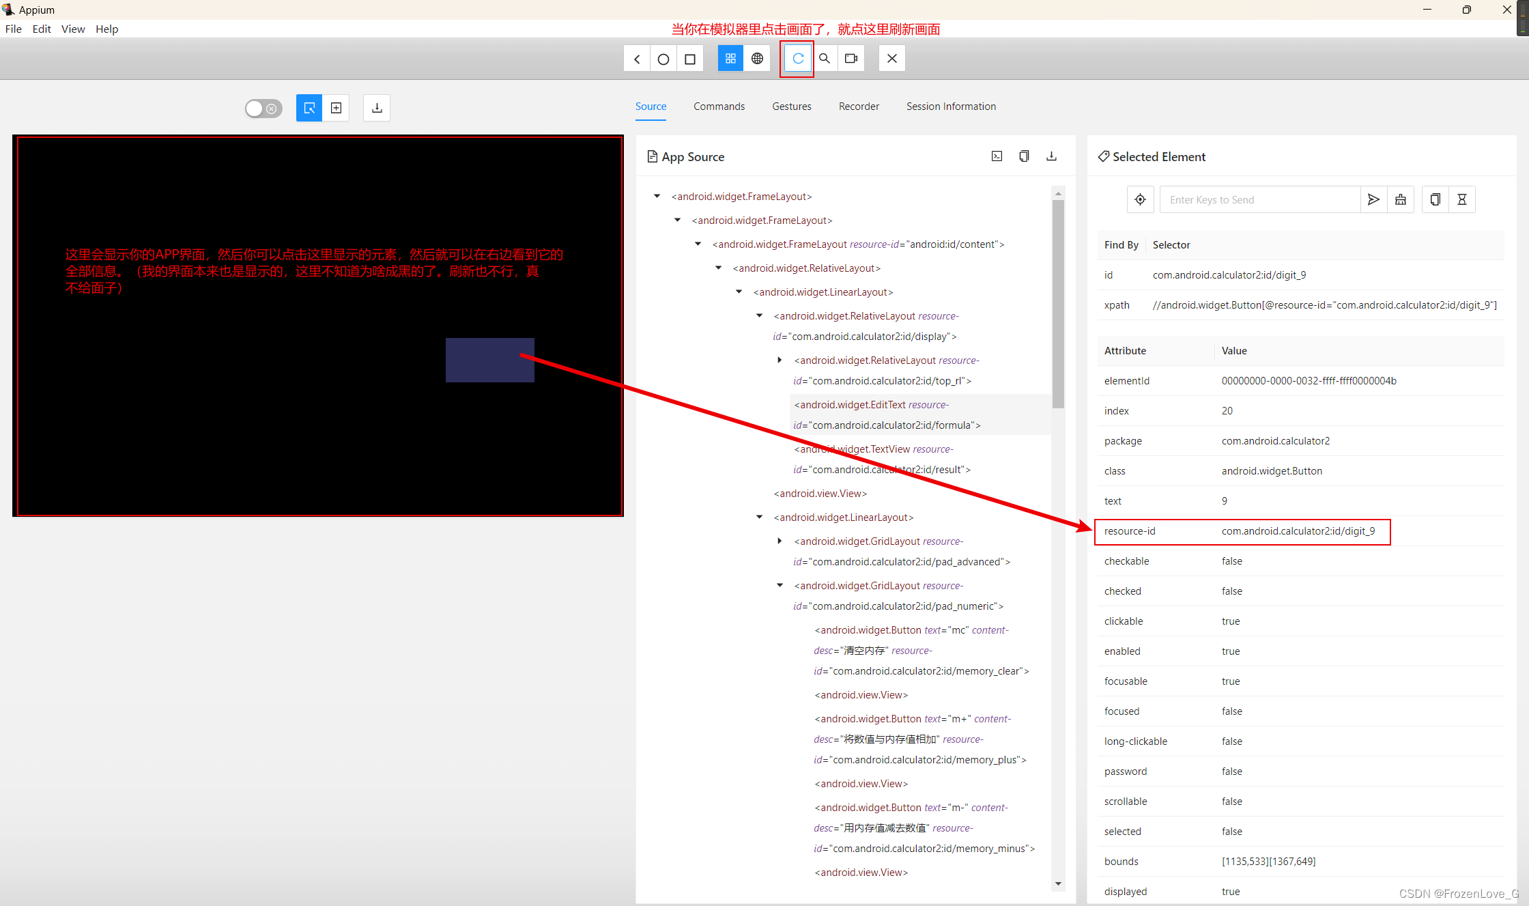Select the resource-id finder strategy
This screenshot has height=906, width=1529.
click(x=1129, y=530)
